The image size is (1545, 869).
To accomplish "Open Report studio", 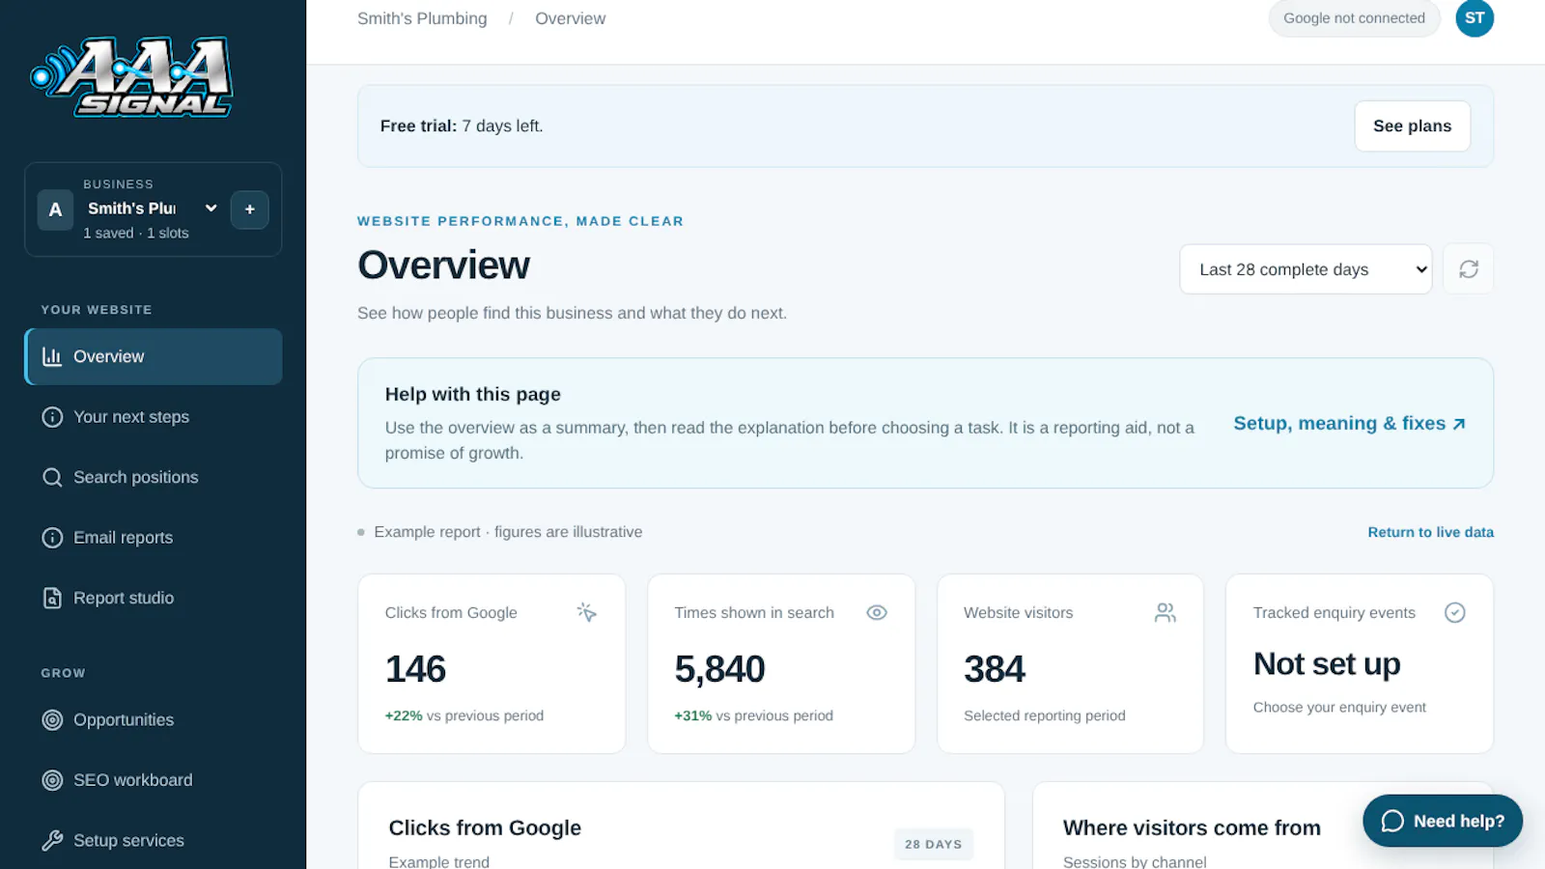I will (x=154, y=598).
